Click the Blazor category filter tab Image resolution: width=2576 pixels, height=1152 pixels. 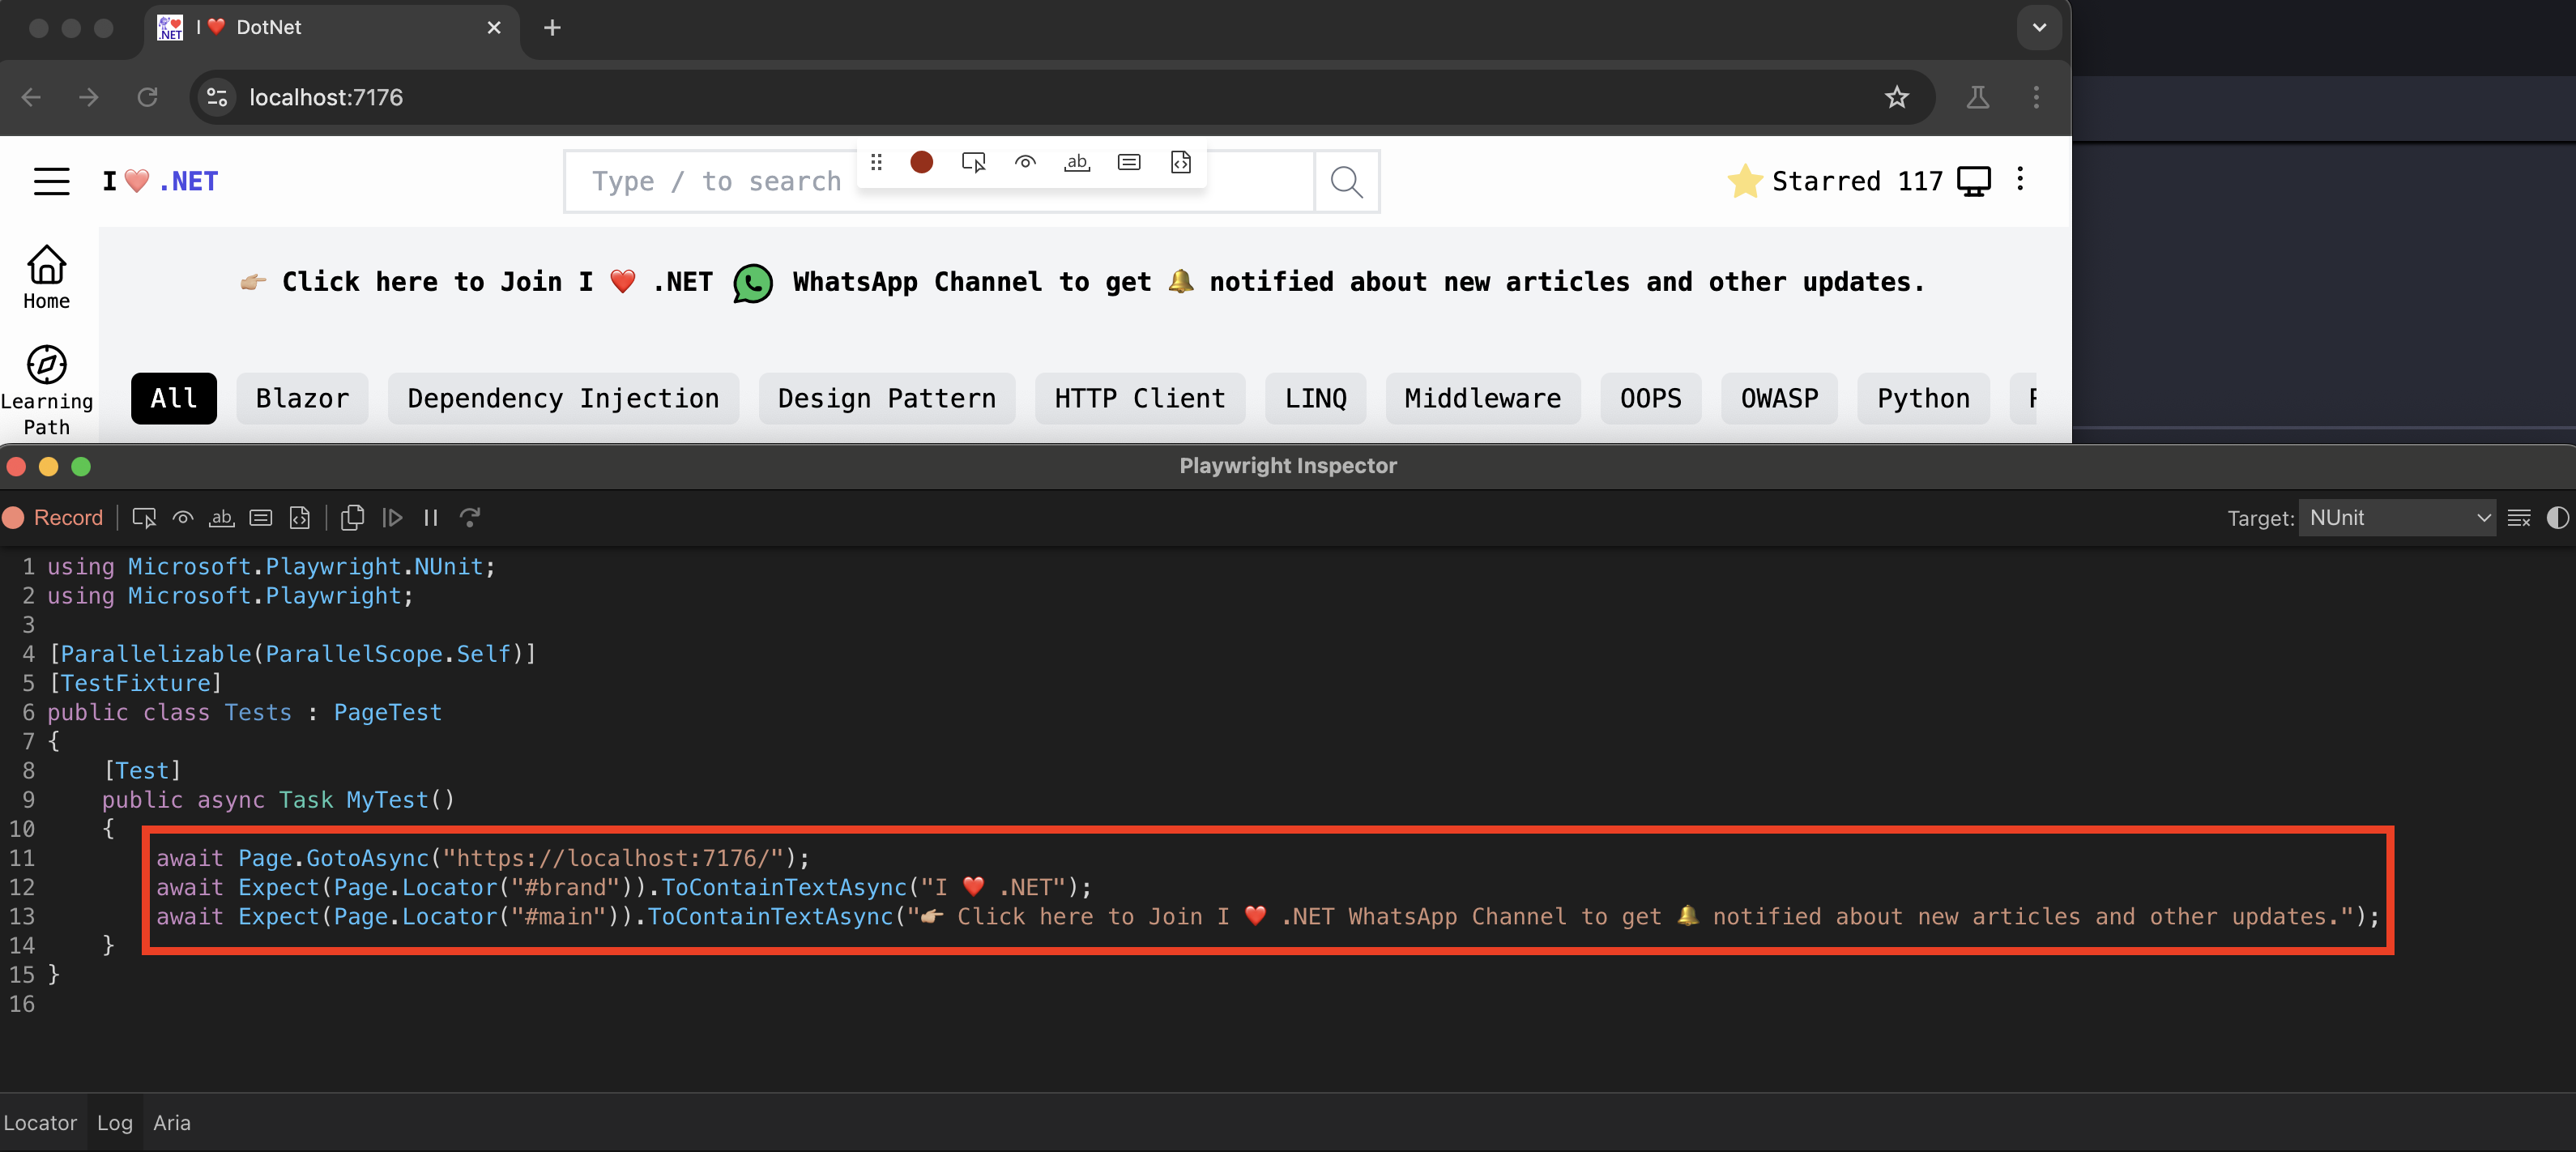[302, 398]
